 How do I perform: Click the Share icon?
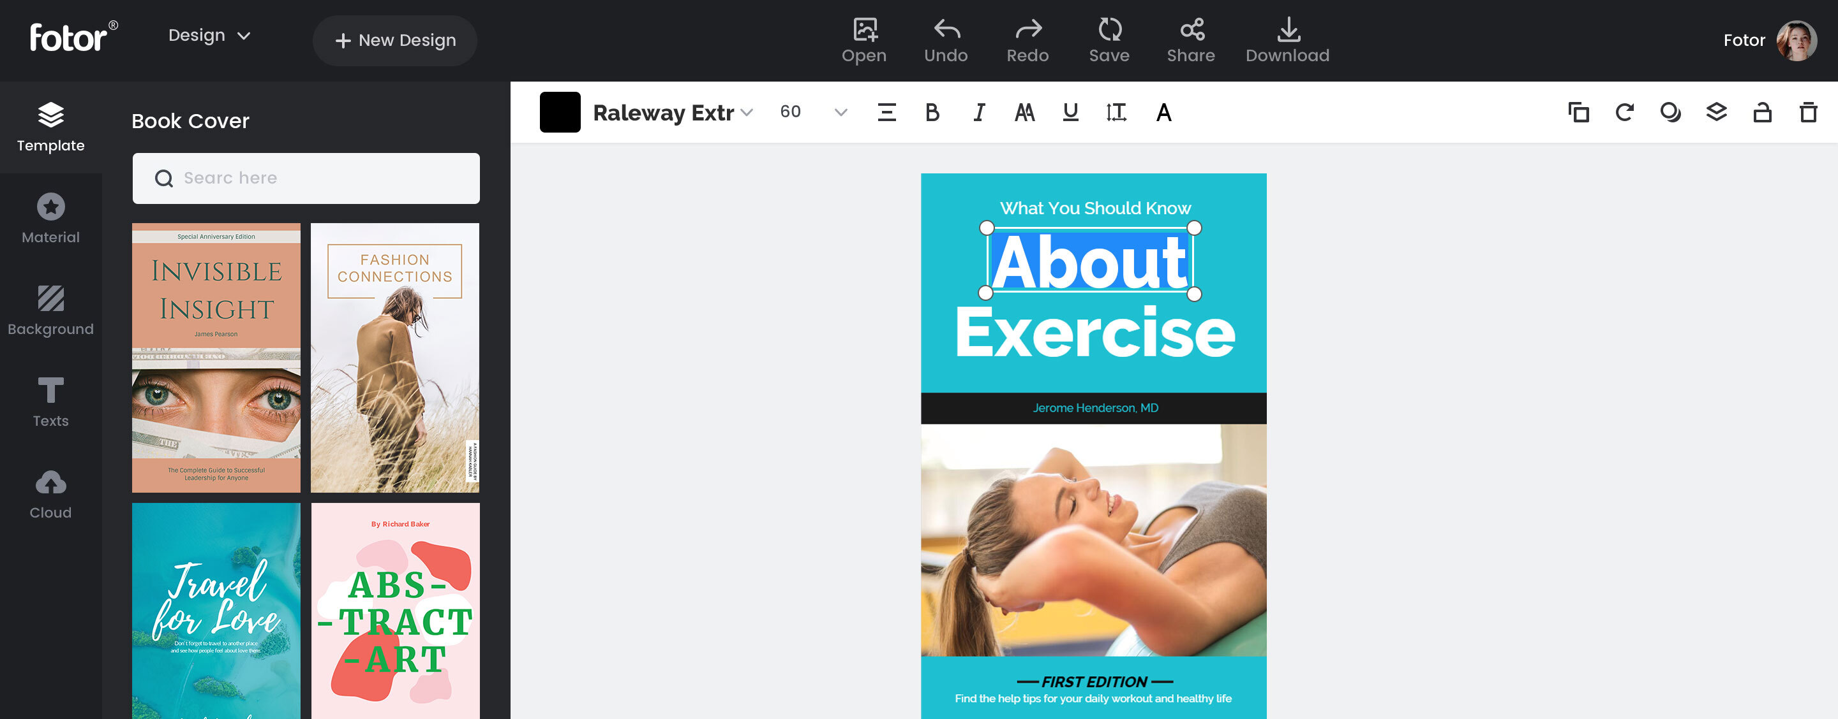point(1191,29)
